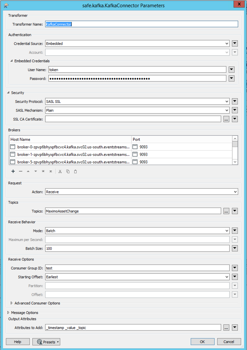The image size is (247, 350).
Task: Open Consumer Group ID parameter options arrow
Action: tap(235, 268)
